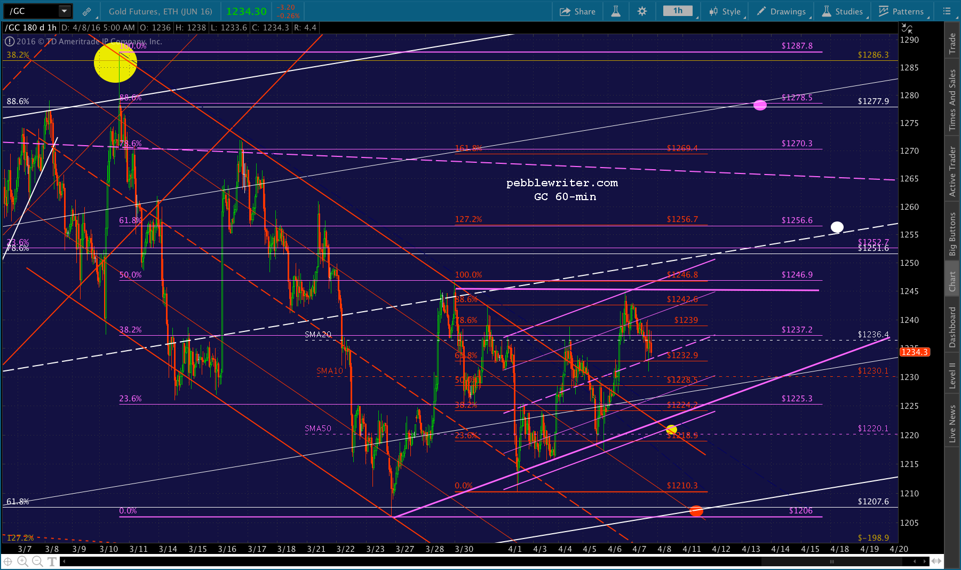Click the horizontal time scrollbar thumb
The height and width of the screenshot is (570, 961).
(x=831, y=561)
